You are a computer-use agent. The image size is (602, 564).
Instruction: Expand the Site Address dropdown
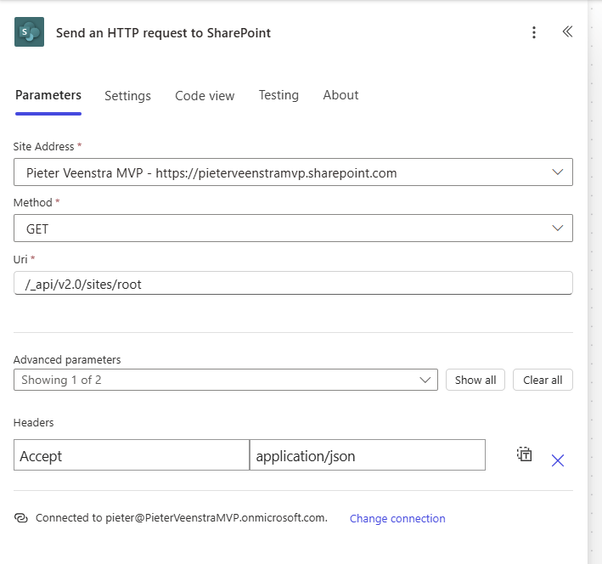tap(293, 172)
